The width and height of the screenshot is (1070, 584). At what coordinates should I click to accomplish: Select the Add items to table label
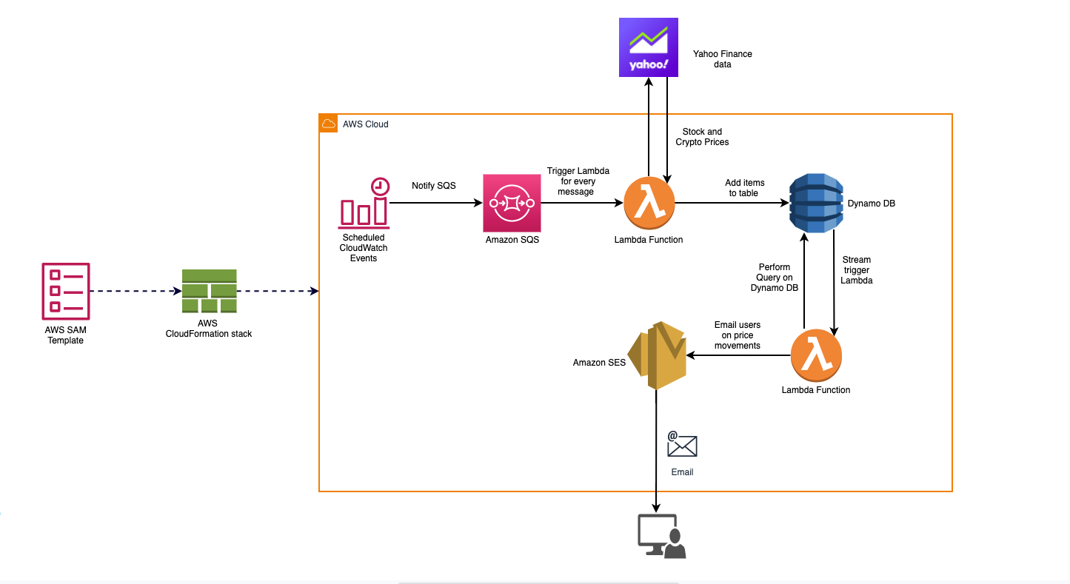pyautogui.click(x=744, y=187)
